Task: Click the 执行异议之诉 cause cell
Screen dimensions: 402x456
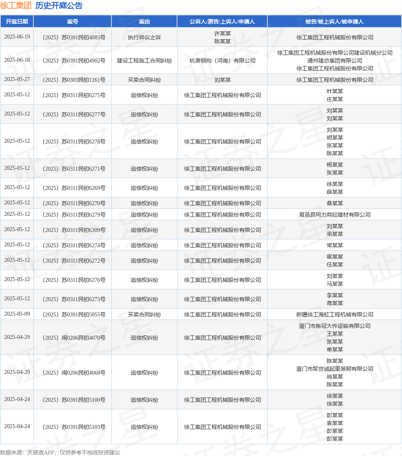Action: 144,37
